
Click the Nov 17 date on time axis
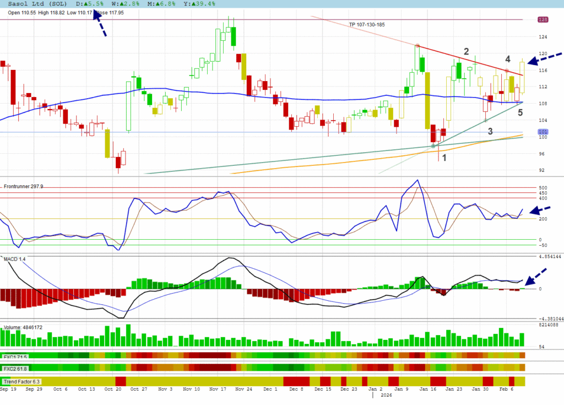pos(218,389)
